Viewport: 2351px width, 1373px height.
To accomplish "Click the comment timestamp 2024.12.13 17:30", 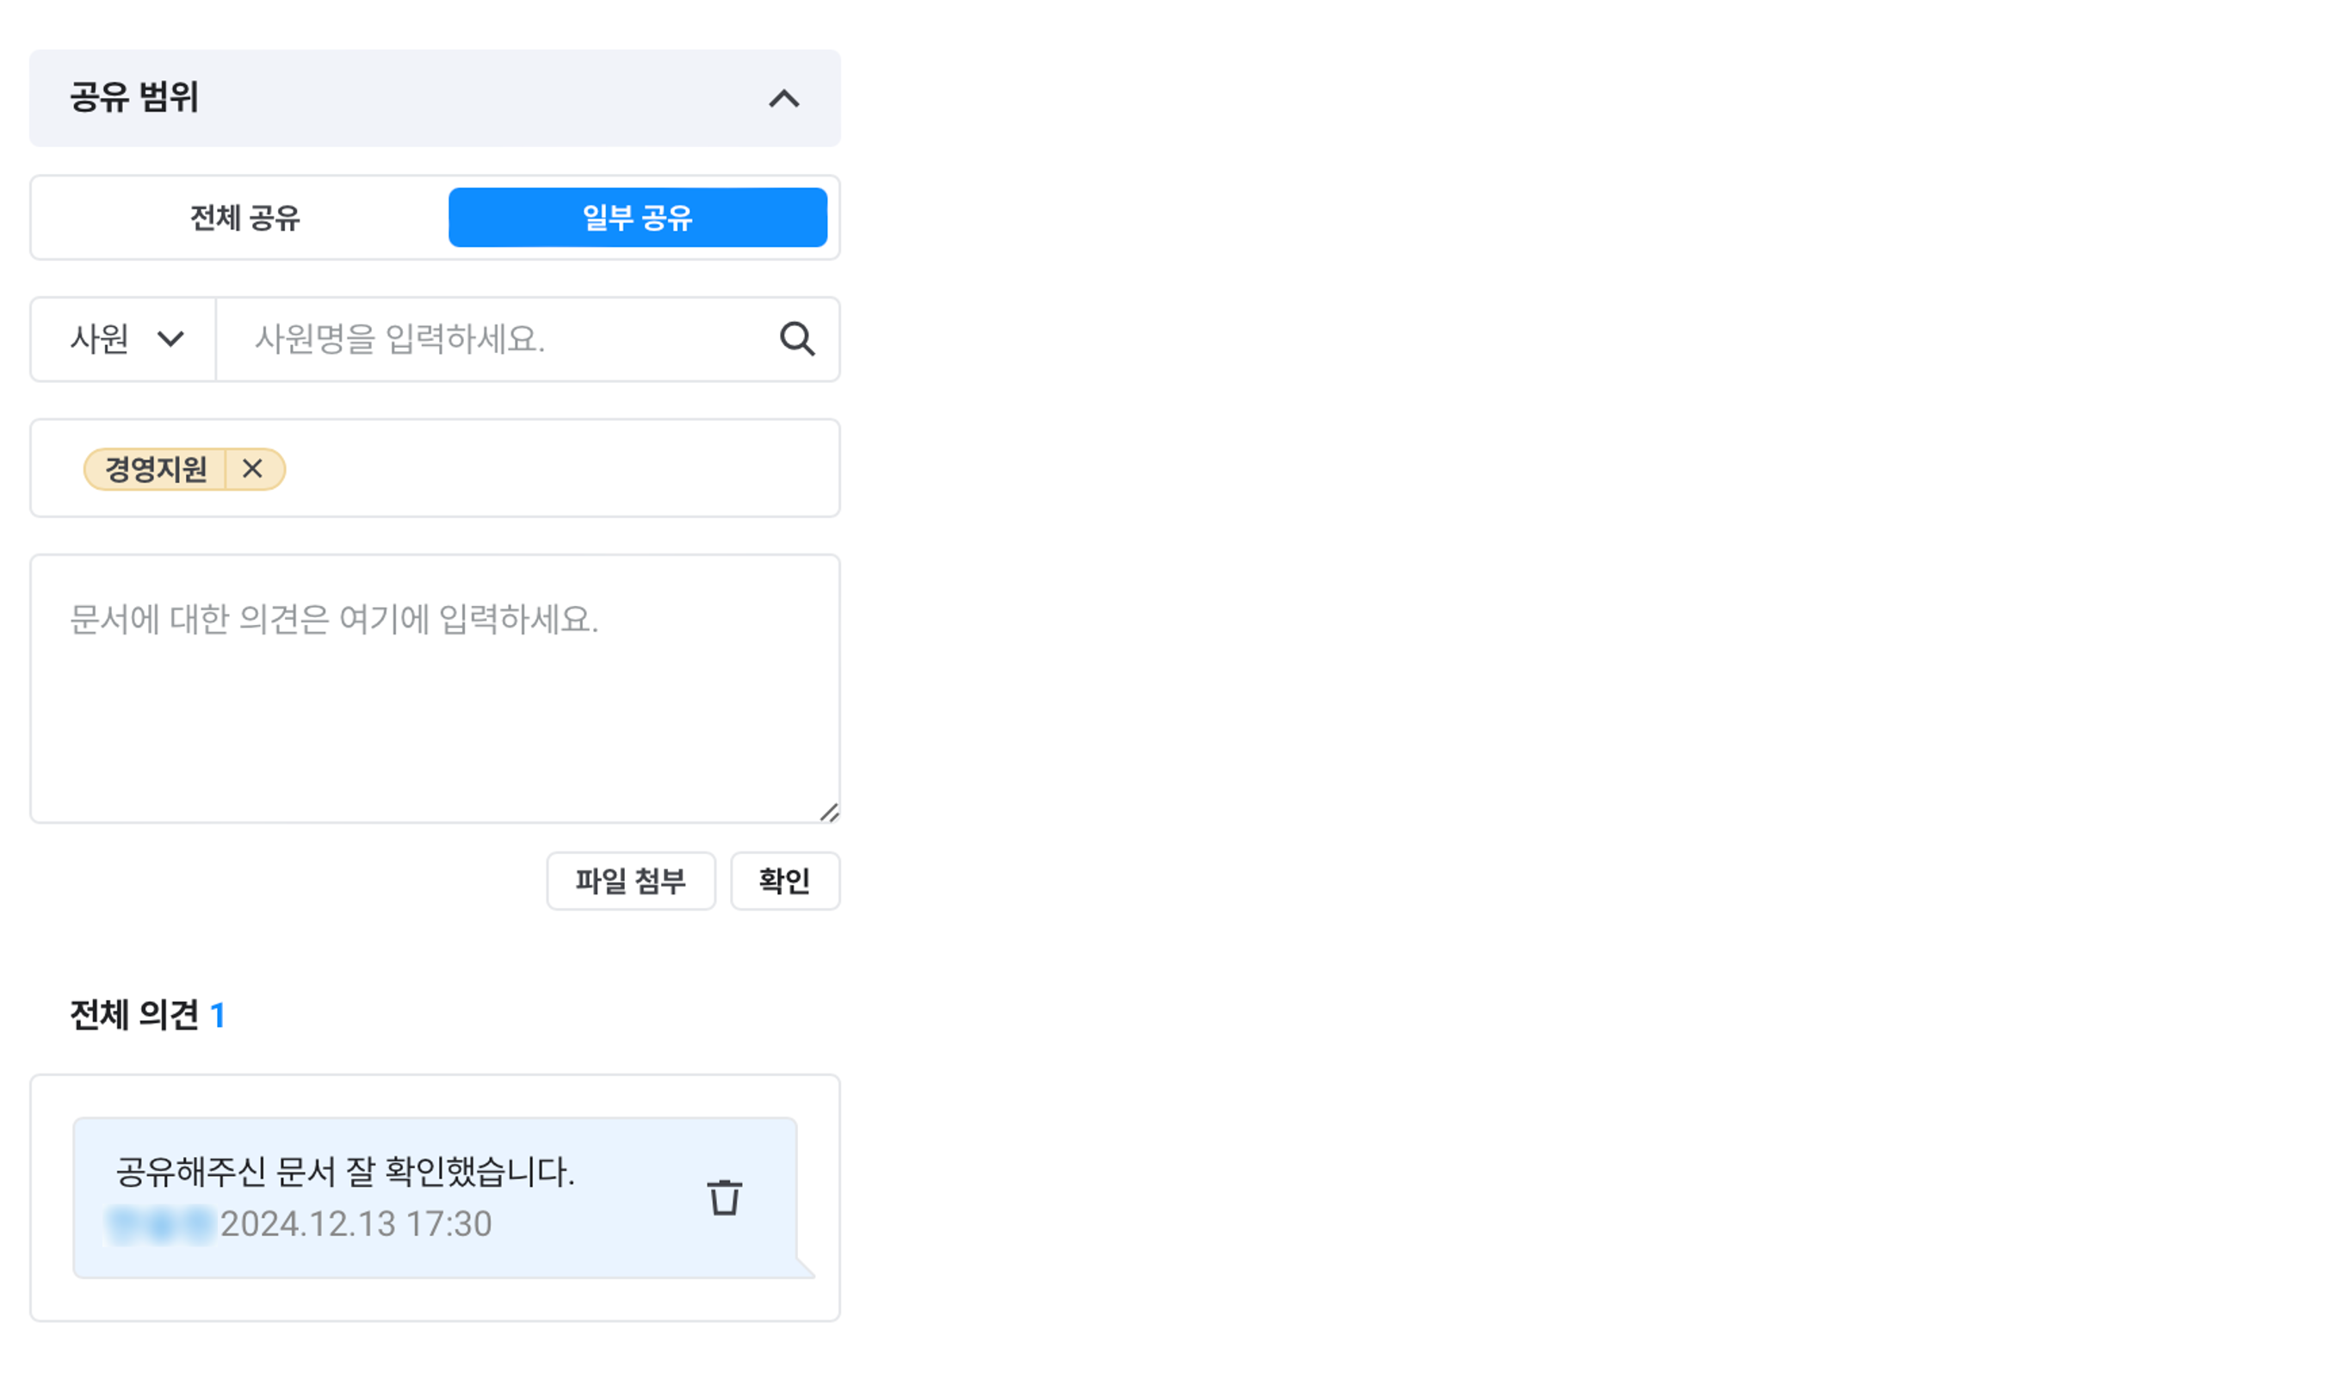I will (356, 1224).
